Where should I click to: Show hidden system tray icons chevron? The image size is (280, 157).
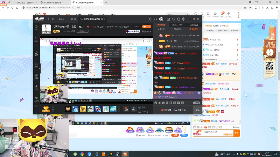[234, 154]
